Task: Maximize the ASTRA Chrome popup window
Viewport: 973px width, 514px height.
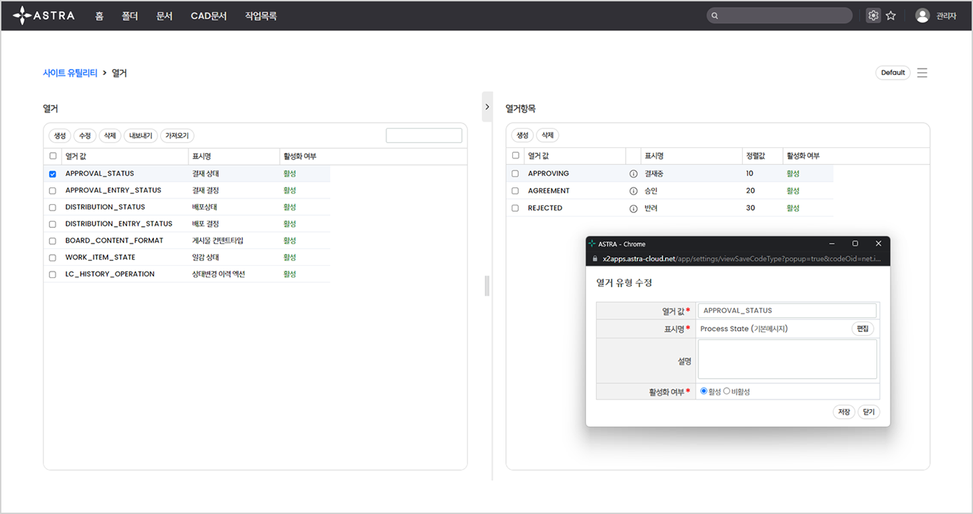Action: tap(855, 243)
